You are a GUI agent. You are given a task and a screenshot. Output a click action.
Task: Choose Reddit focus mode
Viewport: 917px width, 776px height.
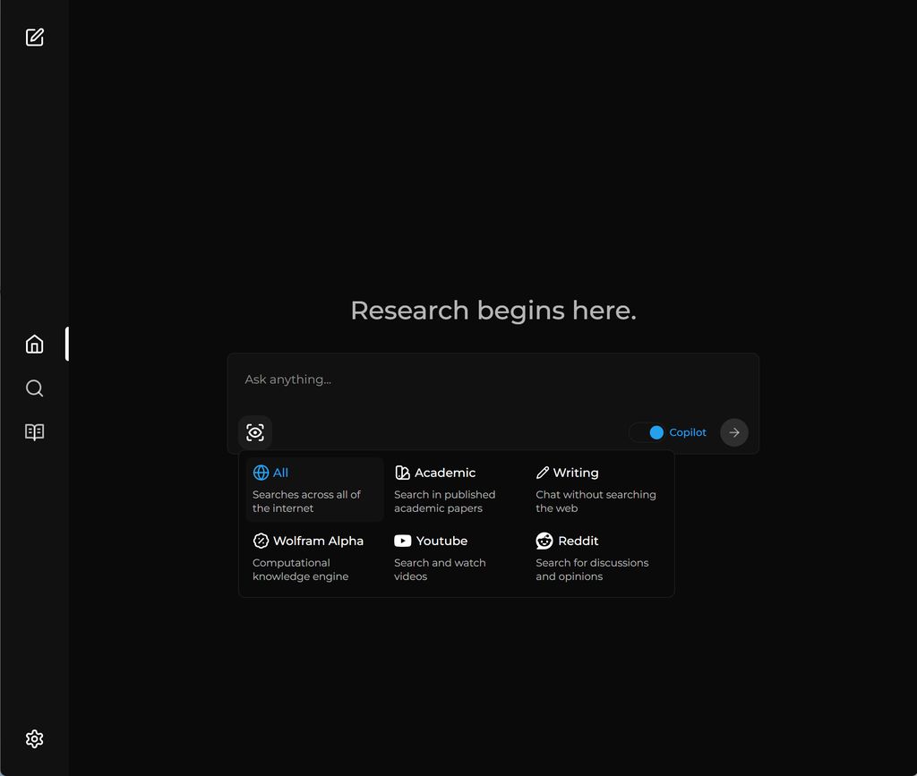597,558
